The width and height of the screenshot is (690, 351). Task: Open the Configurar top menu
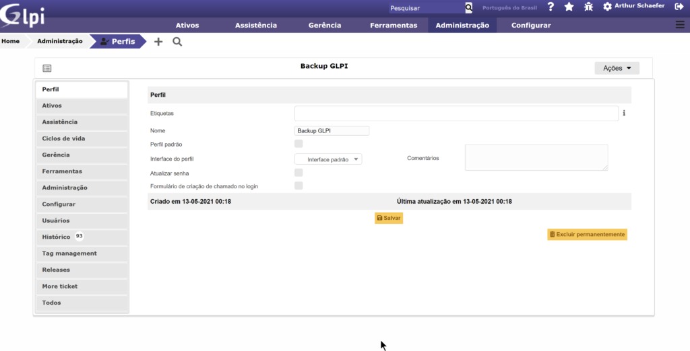(531, 25)
